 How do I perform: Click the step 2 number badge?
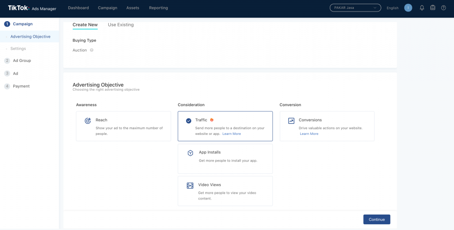[x=7, y=61]
